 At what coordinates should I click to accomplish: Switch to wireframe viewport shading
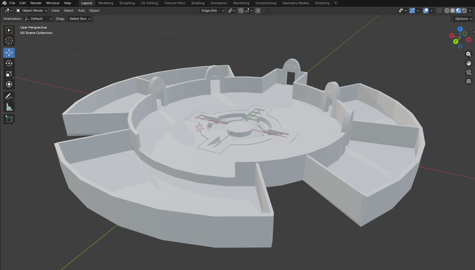(447, 11)
